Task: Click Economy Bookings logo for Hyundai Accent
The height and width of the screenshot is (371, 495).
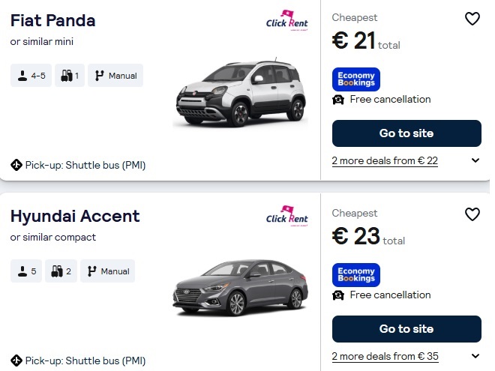Action: coord(355,275)
